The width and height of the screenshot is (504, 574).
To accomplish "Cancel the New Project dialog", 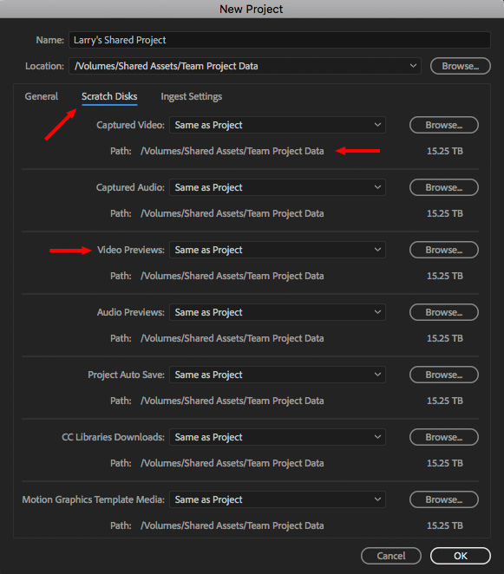I will pos(391,556).
